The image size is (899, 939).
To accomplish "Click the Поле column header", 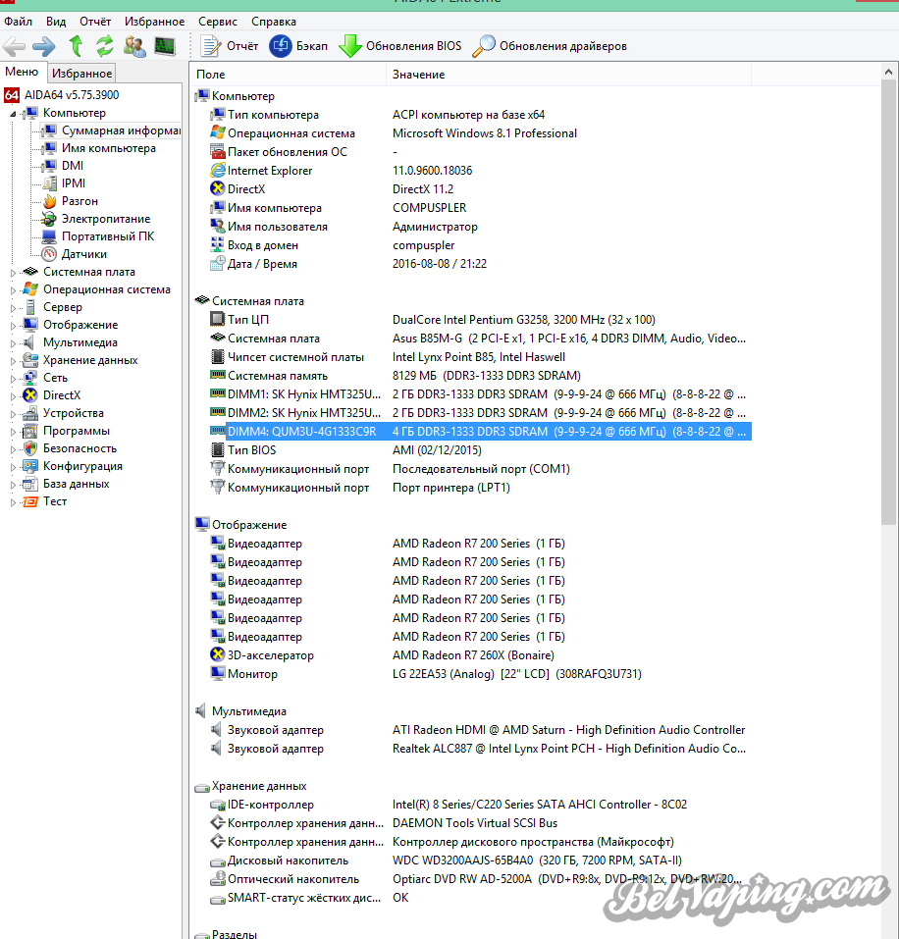I will coord(289,75).
